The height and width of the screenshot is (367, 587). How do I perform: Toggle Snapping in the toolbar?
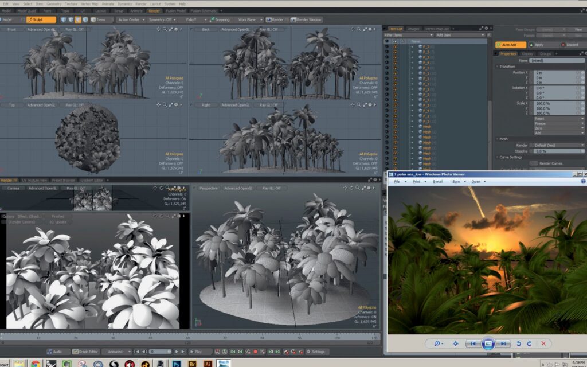tap(220, 20)
